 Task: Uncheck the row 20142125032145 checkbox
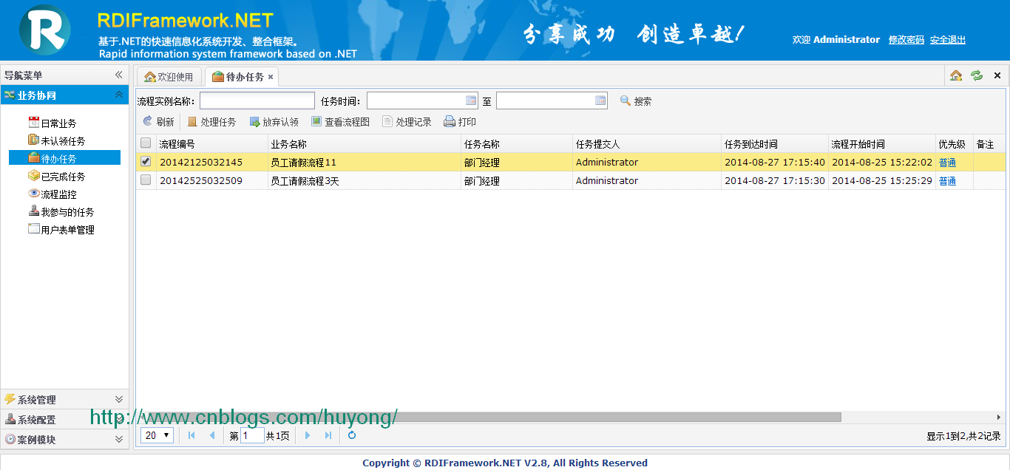pos(146,162)
